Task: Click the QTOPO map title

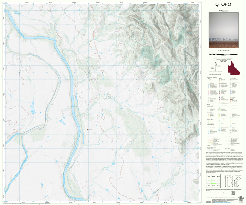Action: point(223,4)
